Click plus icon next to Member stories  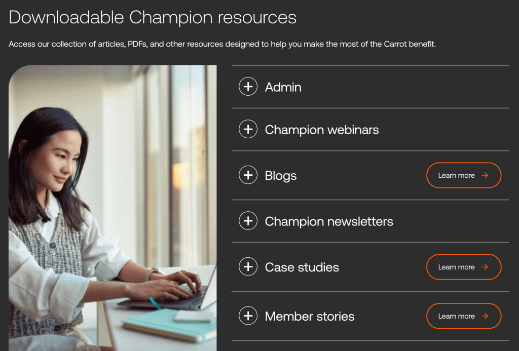[x=248, y=316]
